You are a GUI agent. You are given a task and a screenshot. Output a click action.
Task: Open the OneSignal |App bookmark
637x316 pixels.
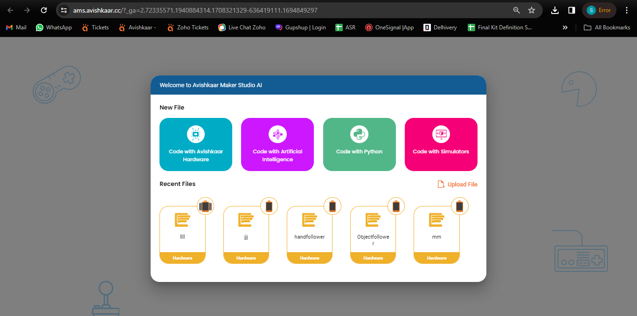[390, 27]
